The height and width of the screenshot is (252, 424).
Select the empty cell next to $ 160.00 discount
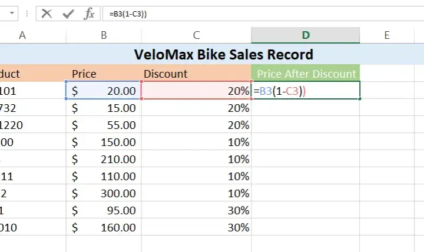(x=306, y=227)
